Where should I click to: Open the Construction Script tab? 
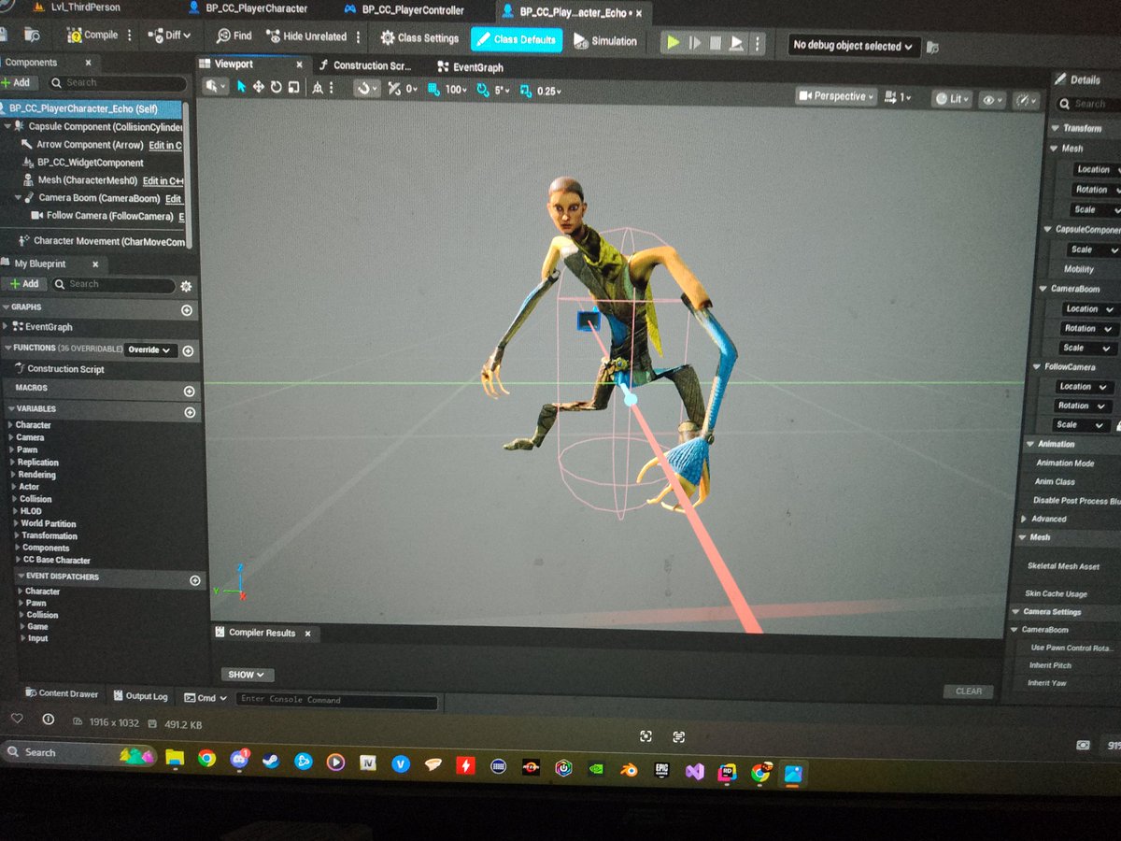pos(367,66)
